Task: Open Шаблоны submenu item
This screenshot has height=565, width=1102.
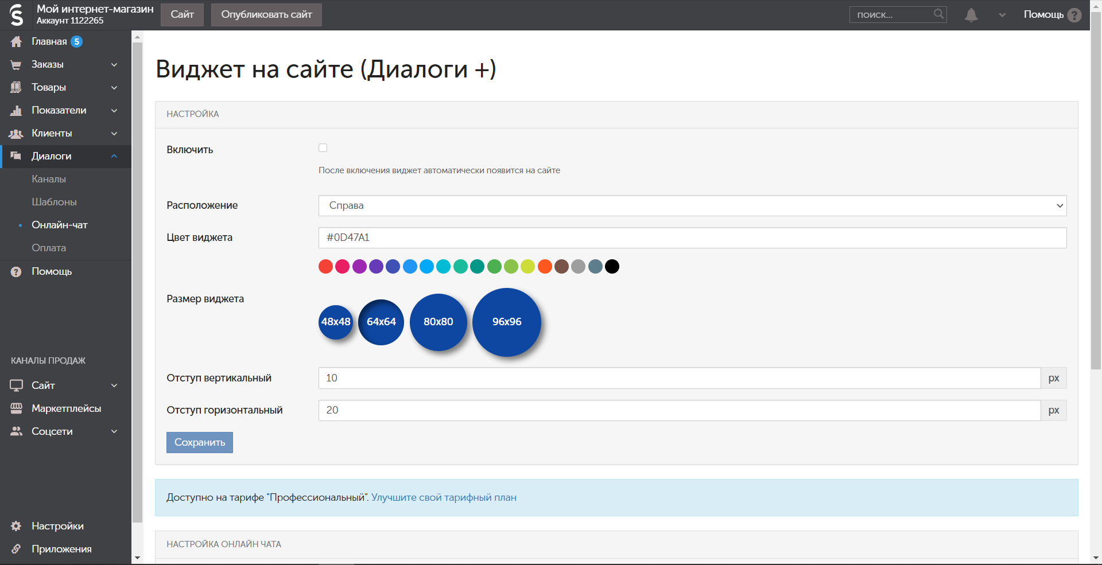Action: [x=54, y=202]
